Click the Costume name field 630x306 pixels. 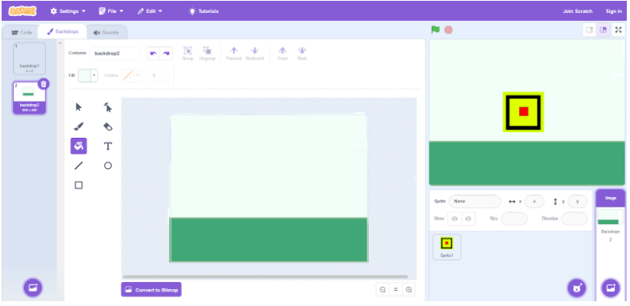point(115,54)
